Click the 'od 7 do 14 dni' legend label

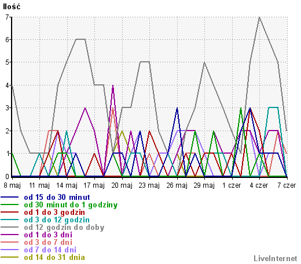(x=50, y=250)
